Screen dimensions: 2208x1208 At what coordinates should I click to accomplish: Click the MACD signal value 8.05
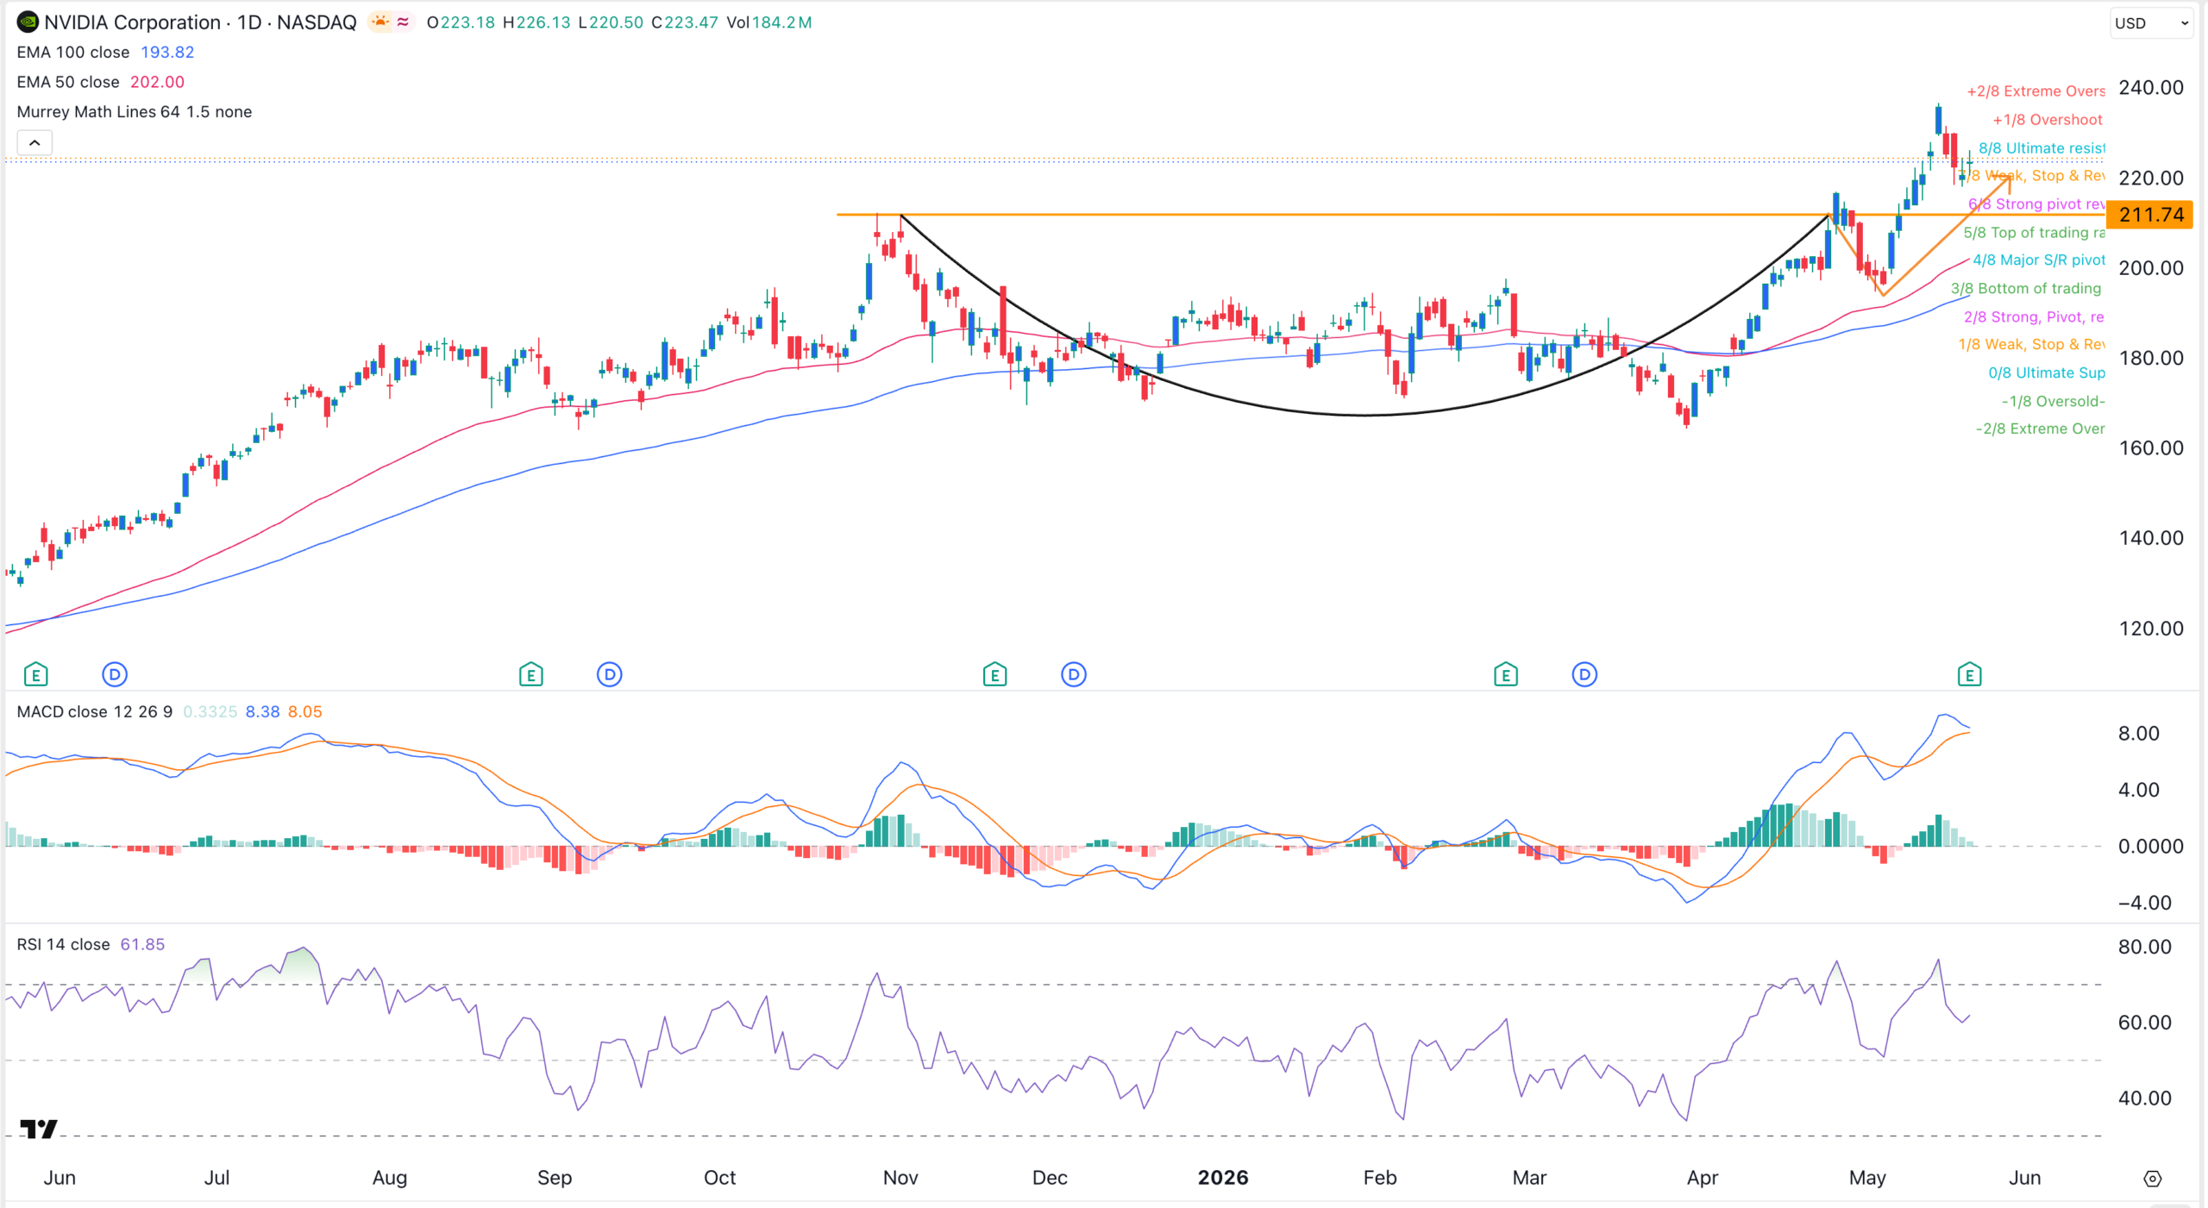(305, 711)
